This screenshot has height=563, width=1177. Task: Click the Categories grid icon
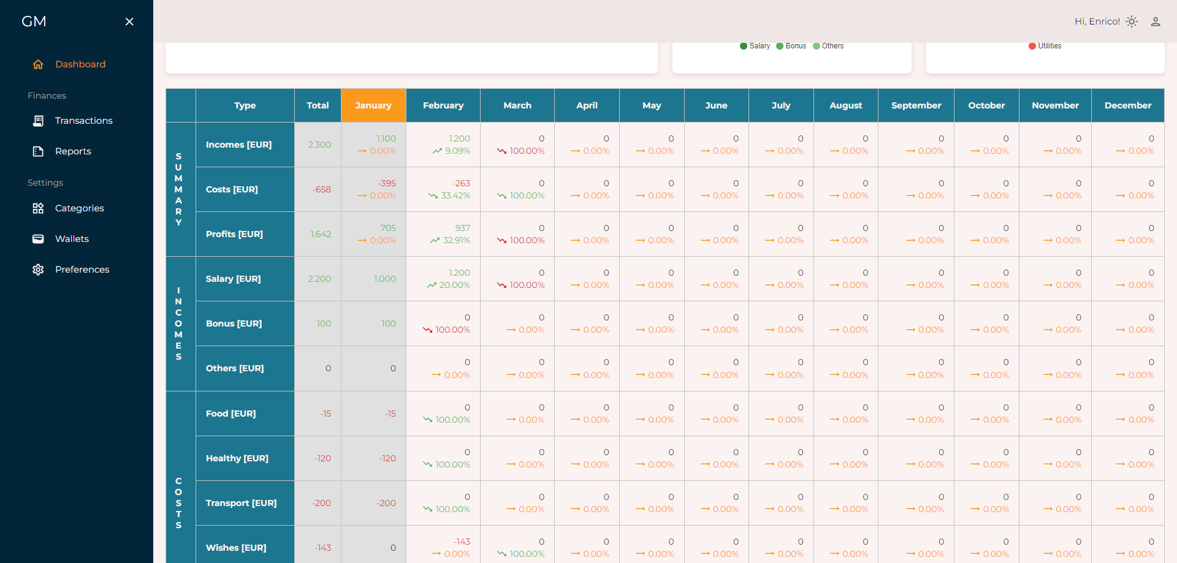(x=38, y=208)
